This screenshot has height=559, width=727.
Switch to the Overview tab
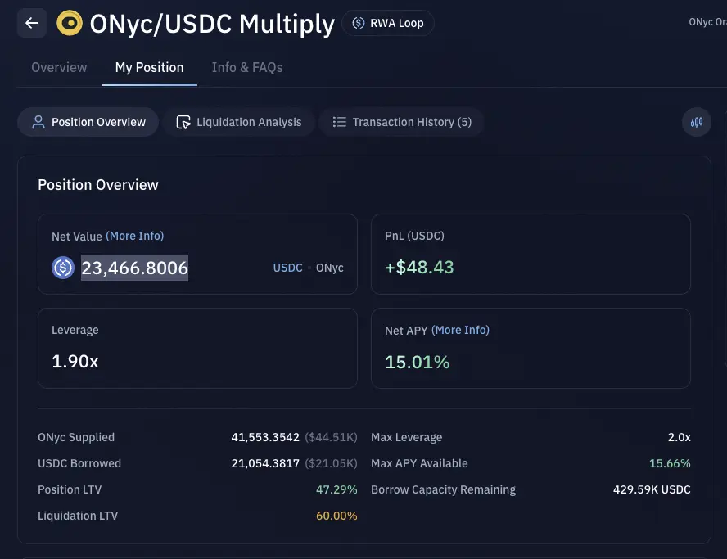point(59,68)
